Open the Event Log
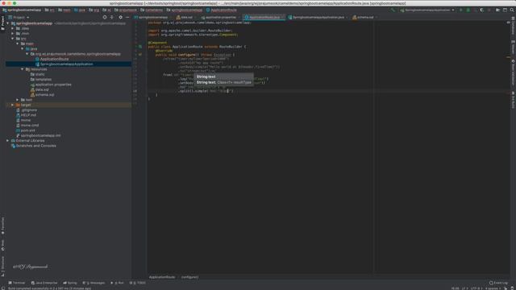Viewport: 516px width, 290px height. coord(499,283)
